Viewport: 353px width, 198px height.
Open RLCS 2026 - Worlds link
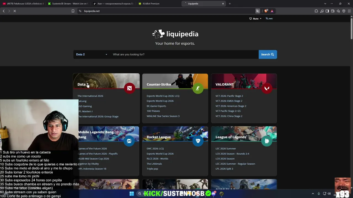[x=157, y=159]
